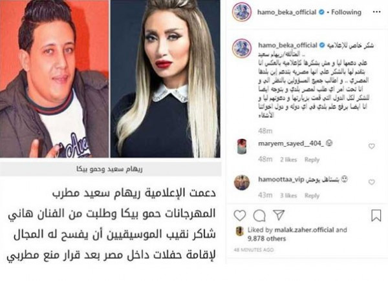Screen dimensions: 388x281
Task: Open malak.zaher.official profile link
Action: 304,230
